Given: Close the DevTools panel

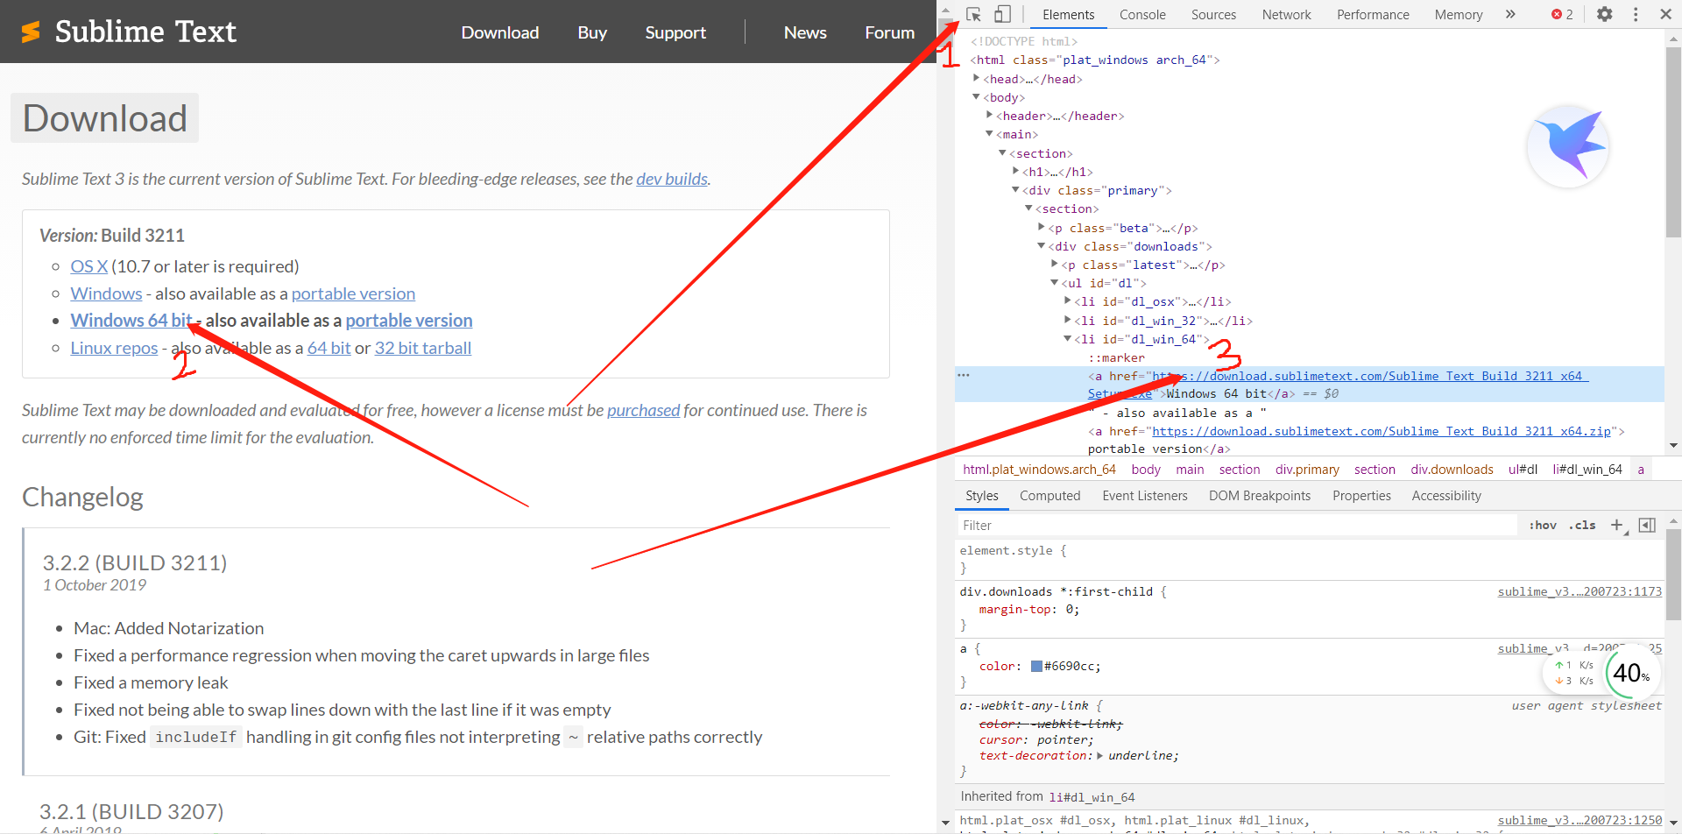Looking at the screenshot, I should (x=1665, y=14).
